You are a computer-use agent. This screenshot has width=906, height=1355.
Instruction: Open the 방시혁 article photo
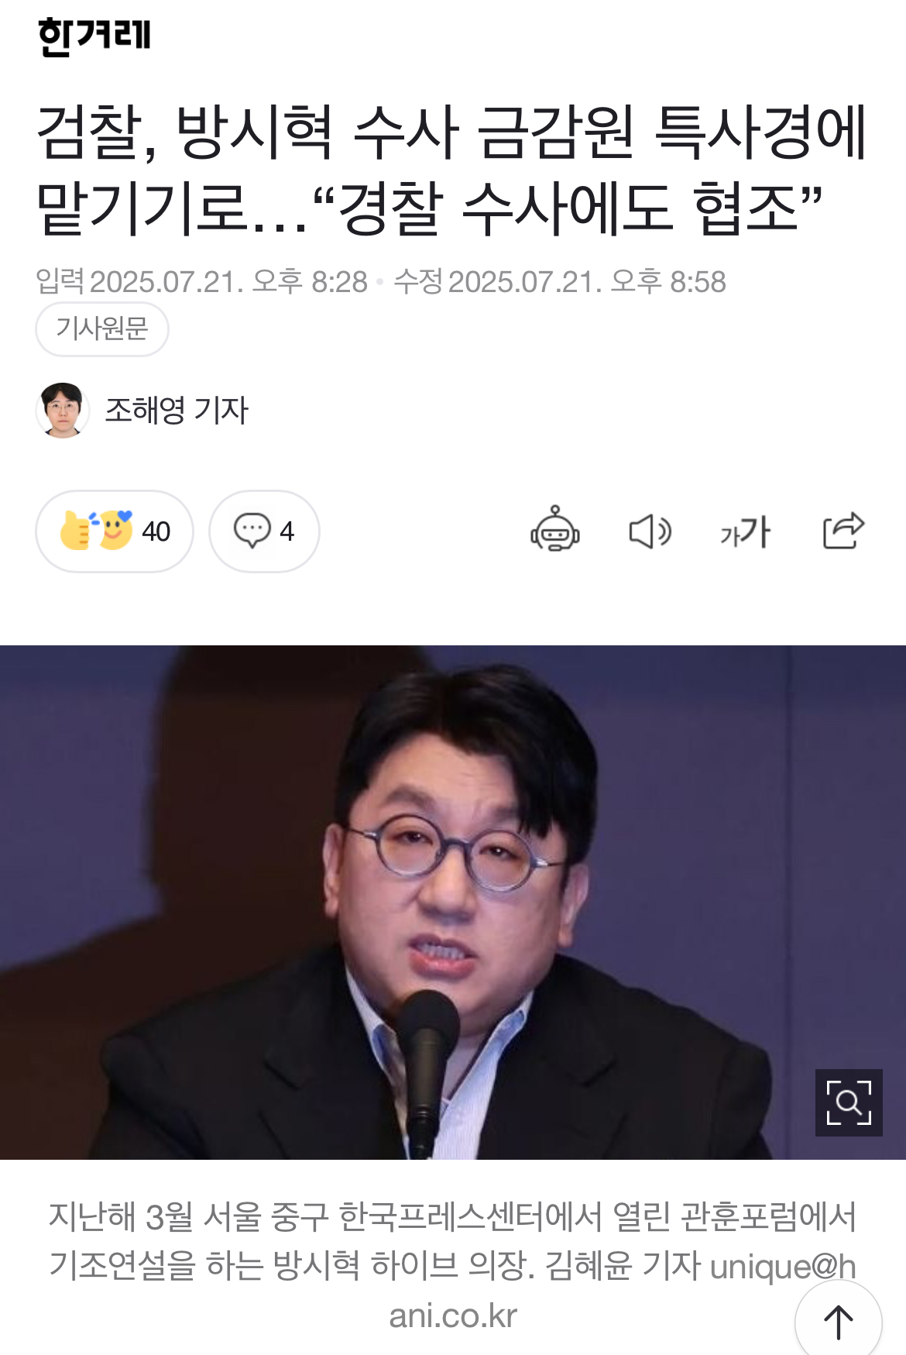click(x=453, y=903)
